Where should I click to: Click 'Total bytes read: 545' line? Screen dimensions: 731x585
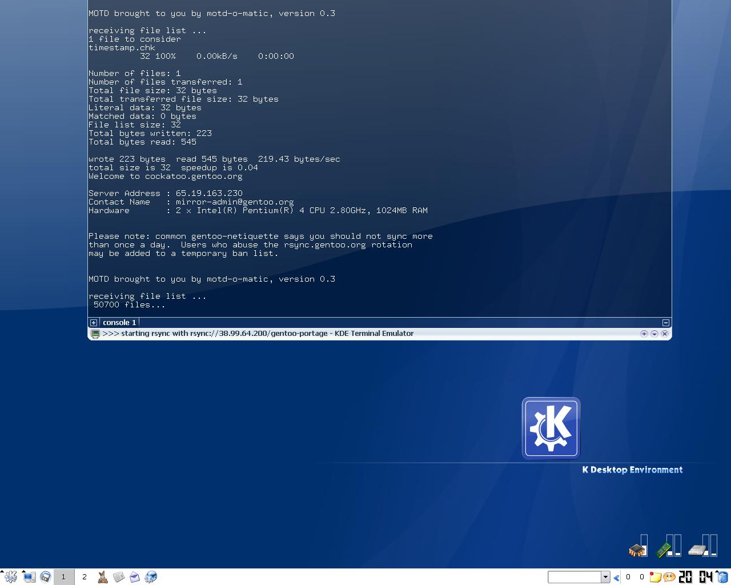(142, 142)
